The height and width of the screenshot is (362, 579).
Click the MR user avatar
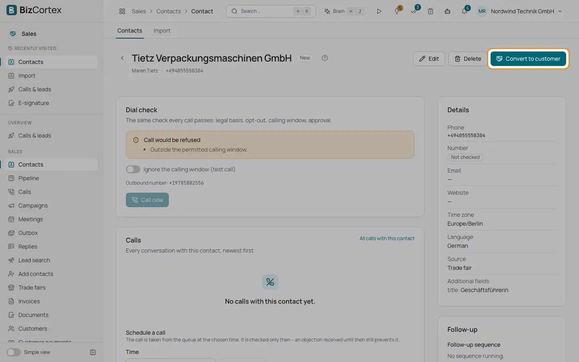[x=482, y=11]
